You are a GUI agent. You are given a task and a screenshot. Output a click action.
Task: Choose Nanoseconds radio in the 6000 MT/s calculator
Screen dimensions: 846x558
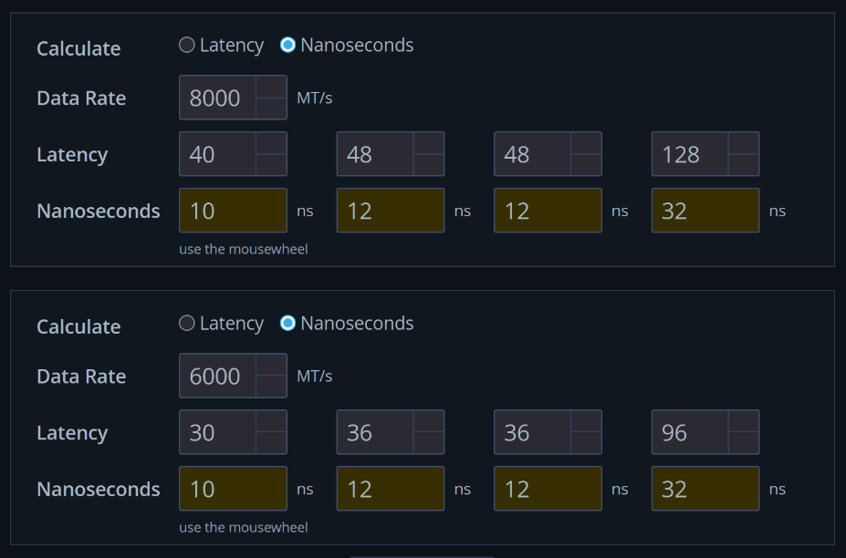point(287,323)
